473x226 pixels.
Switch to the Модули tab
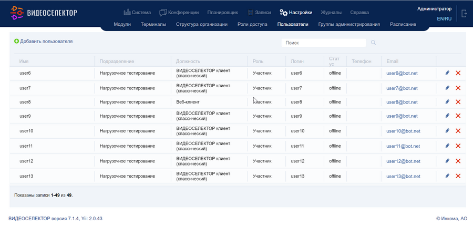point(122,25)
